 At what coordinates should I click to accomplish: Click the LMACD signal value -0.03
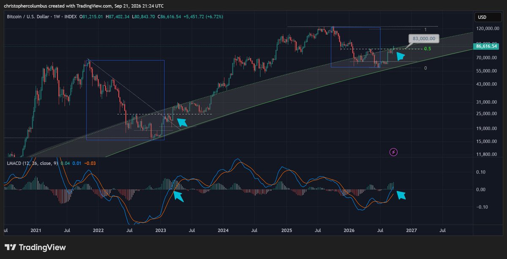(89, 163)
